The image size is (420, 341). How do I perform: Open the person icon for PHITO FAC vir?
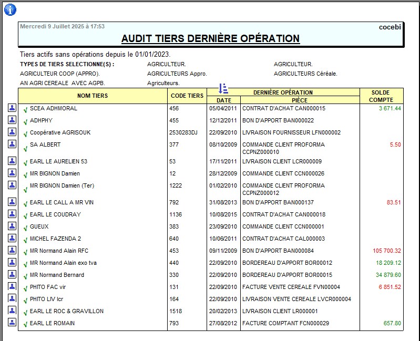[x=12, y=287]
